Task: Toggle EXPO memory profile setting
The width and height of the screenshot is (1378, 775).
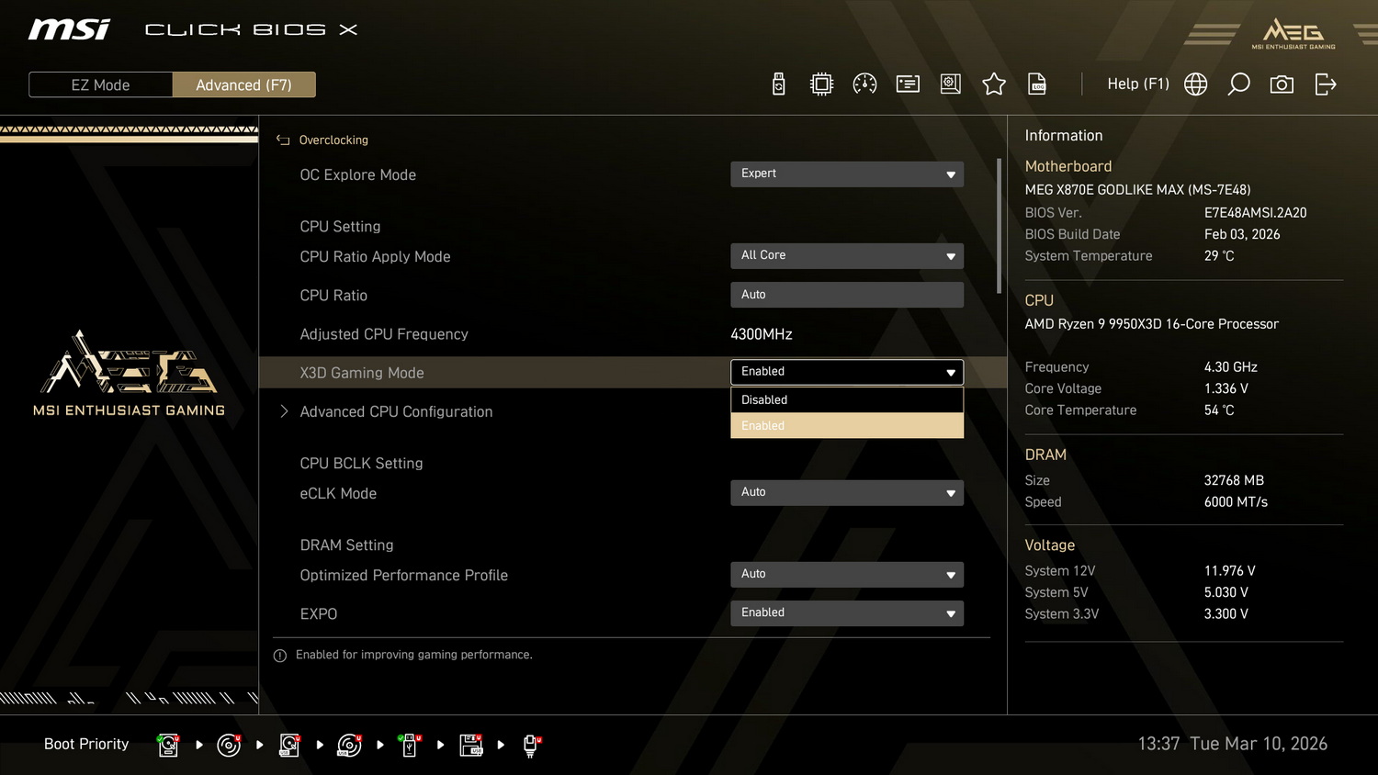Action: click(x=846, y=612)
